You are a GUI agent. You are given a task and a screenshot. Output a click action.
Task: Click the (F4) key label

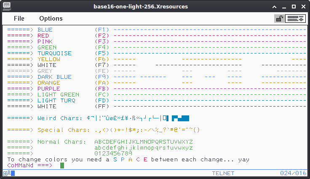point(102,48)
